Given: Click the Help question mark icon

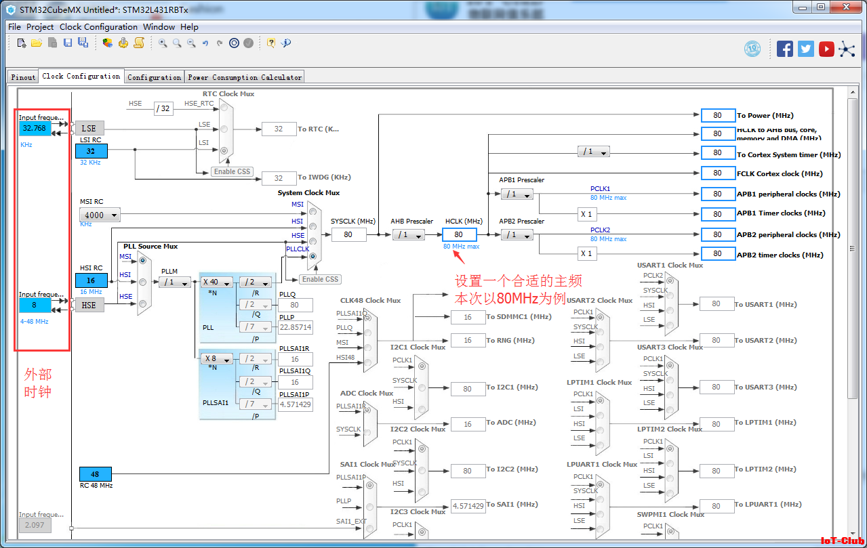Looking at the screenshot, I should pyautogui.click(x=271, y=43).
